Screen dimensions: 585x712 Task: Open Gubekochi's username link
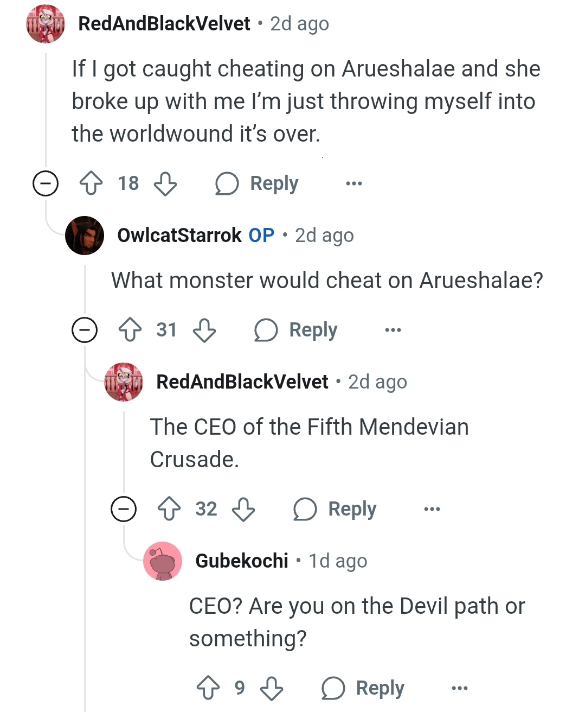[242, 561]
